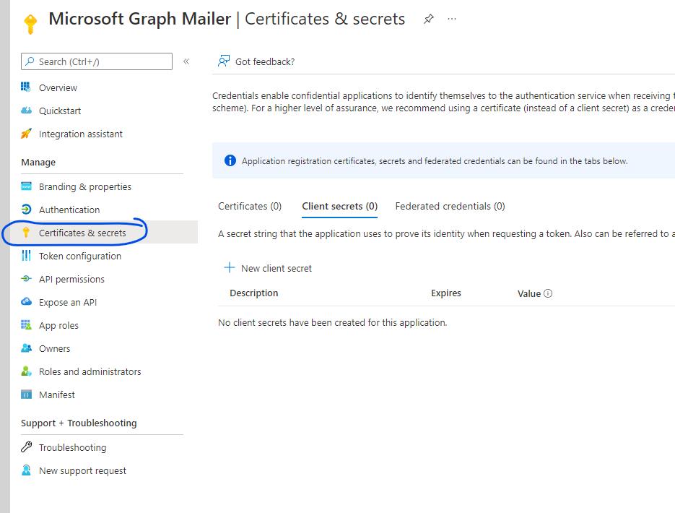Click the plus icon for New client secret

coord(230,267)
